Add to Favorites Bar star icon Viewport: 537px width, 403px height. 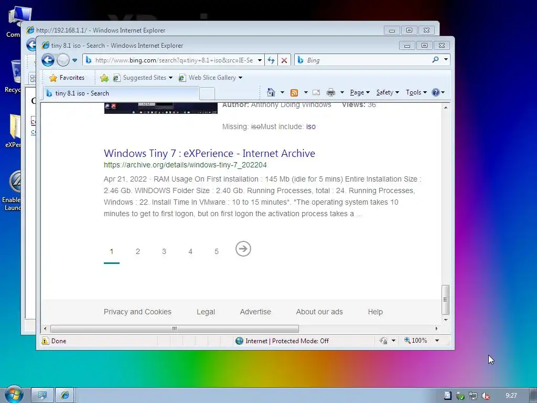[x=104, y=78]
